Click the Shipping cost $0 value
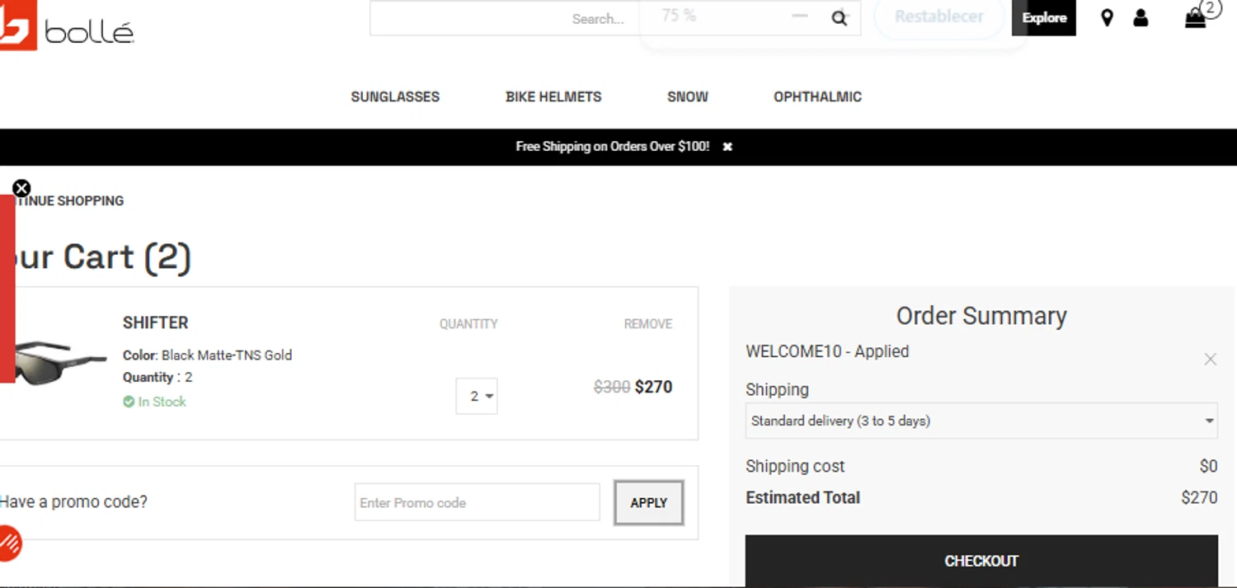 (x=1208, y=466)
